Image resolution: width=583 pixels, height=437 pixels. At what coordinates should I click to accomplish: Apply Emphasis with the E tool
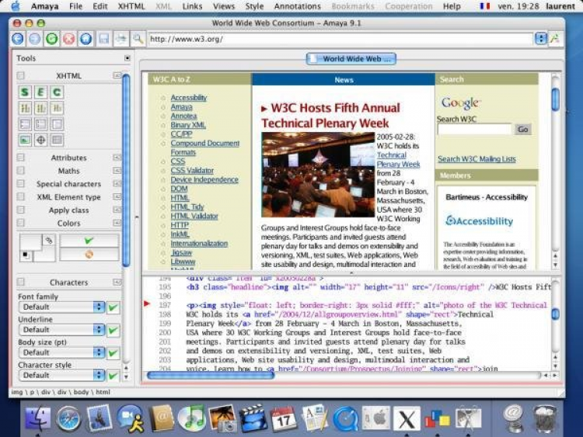pos(40,92)
